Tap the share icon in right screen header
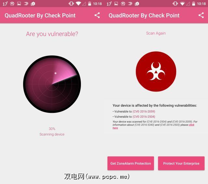The width and height of the screenshot is (208, 184). click(x=201, y=15)
